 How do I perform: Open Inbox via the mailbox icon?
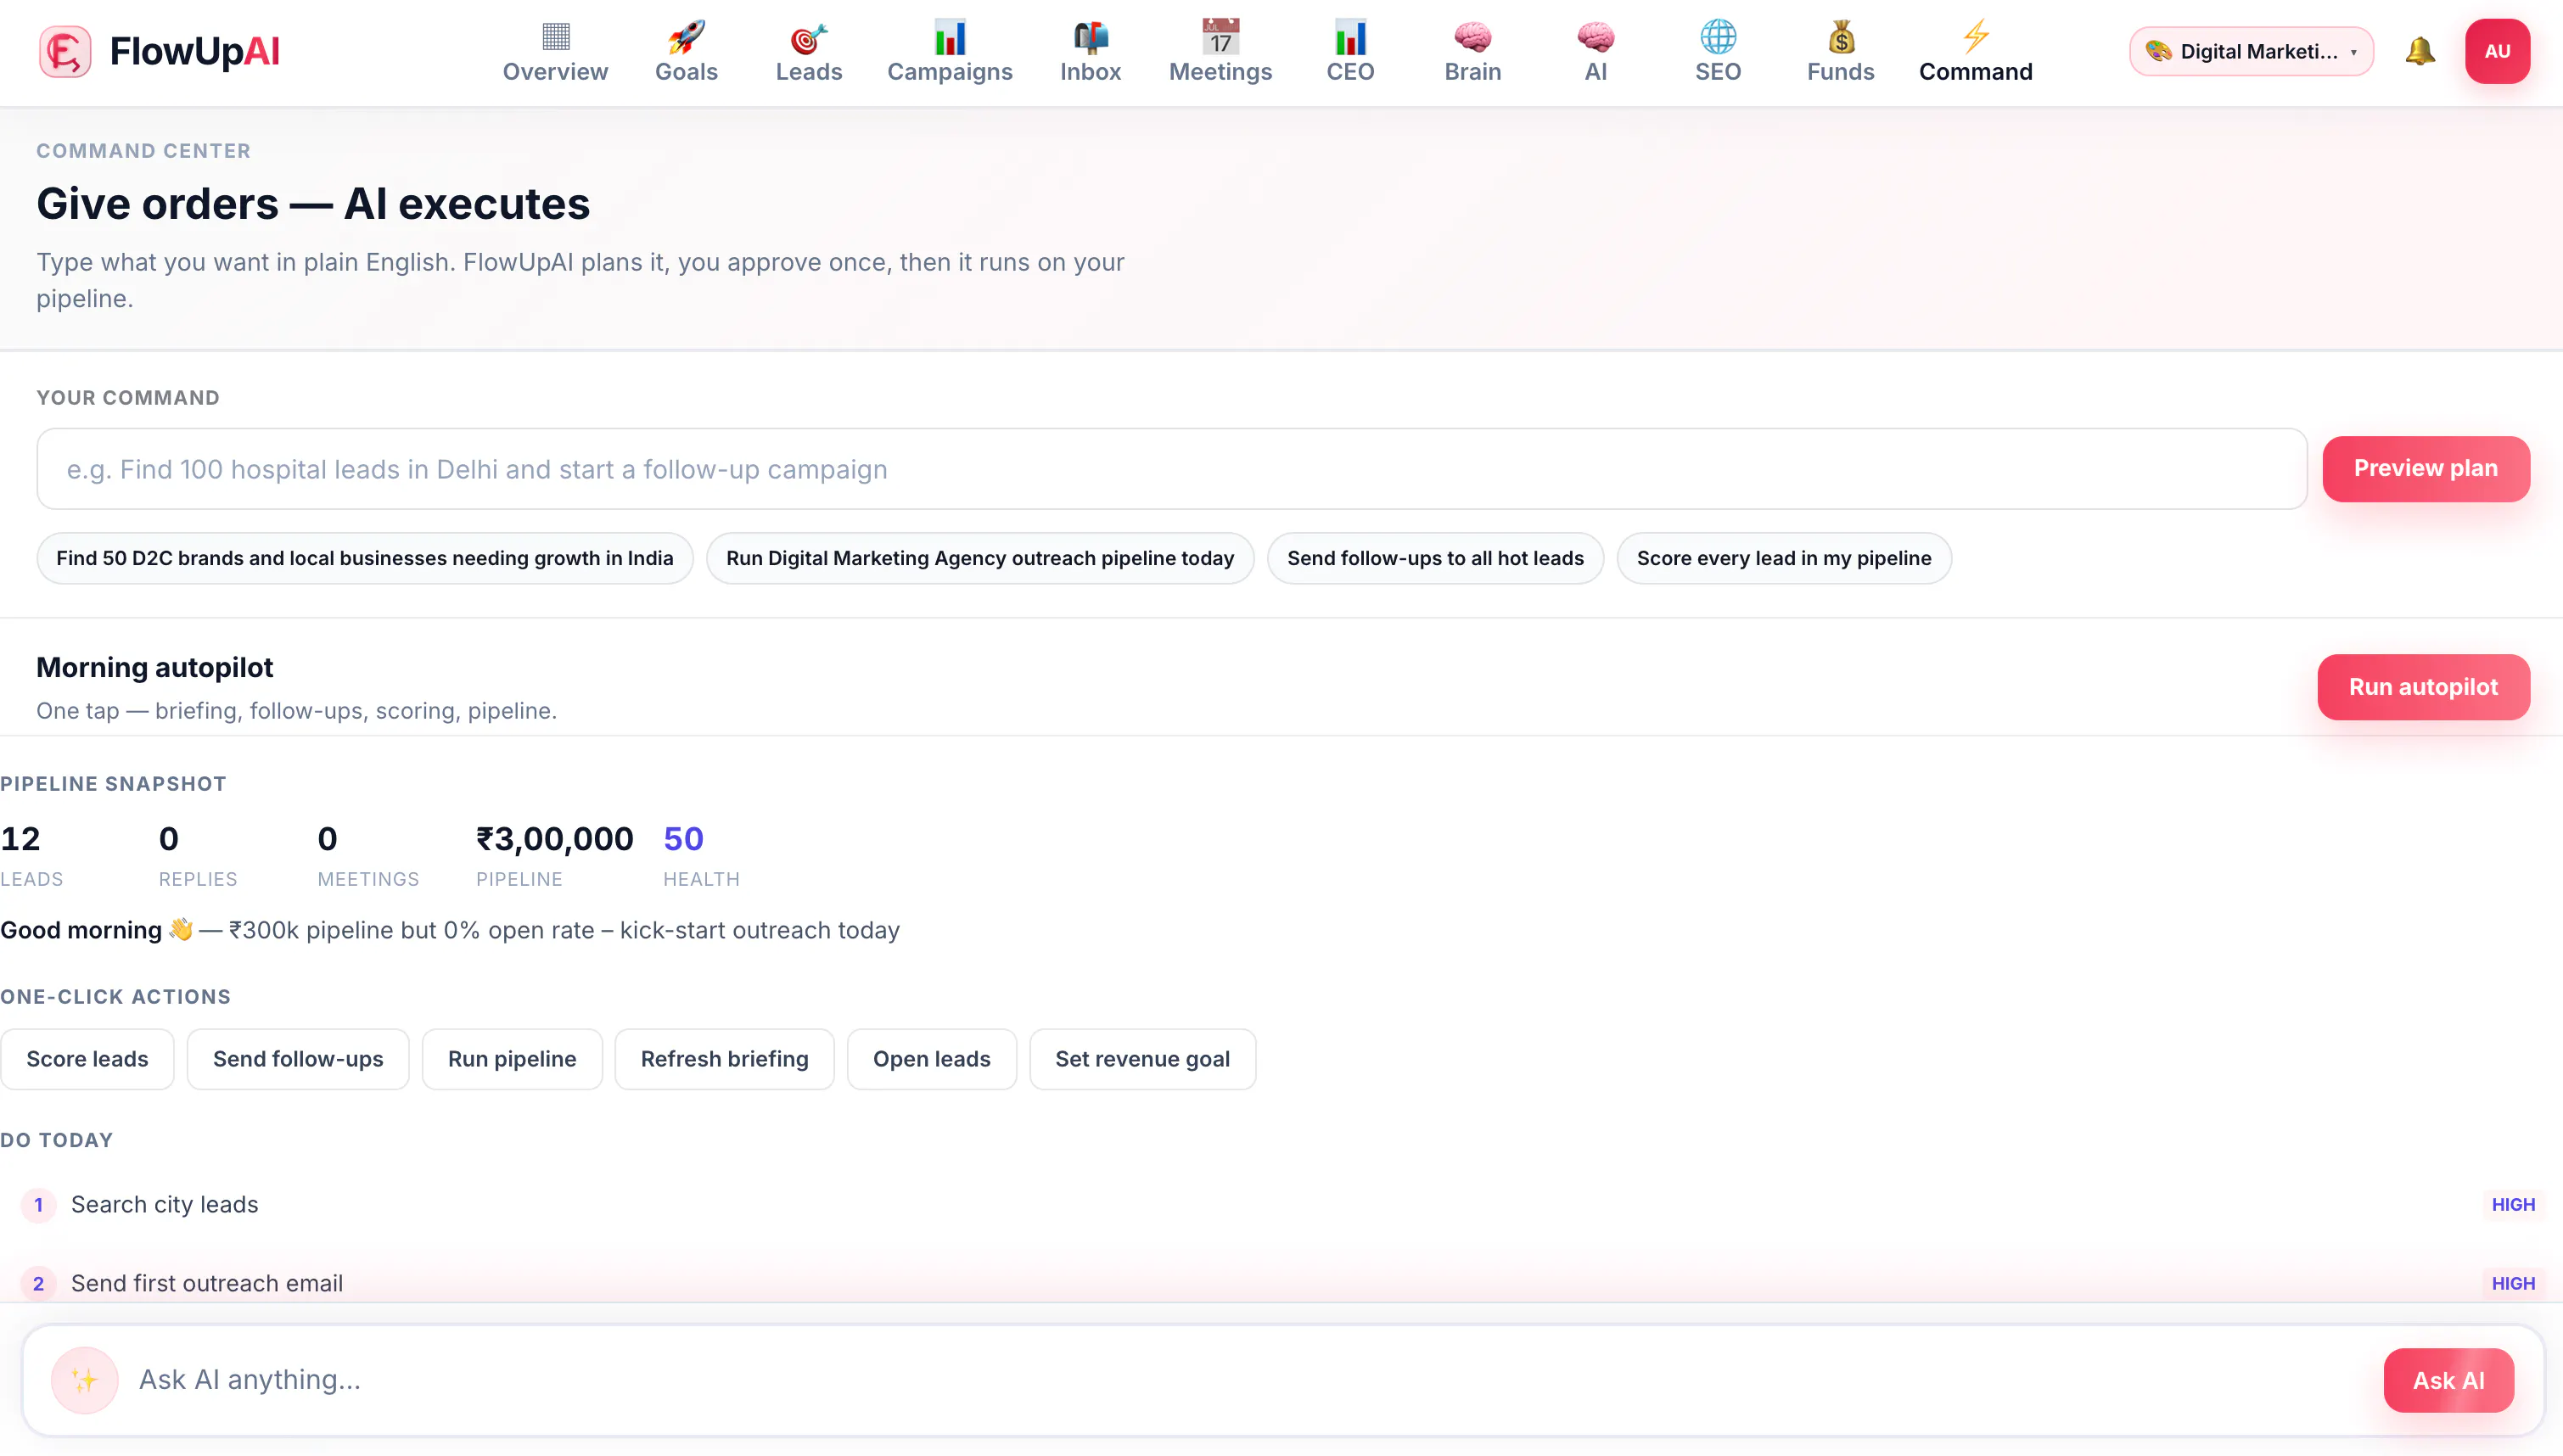point(1090,37)
